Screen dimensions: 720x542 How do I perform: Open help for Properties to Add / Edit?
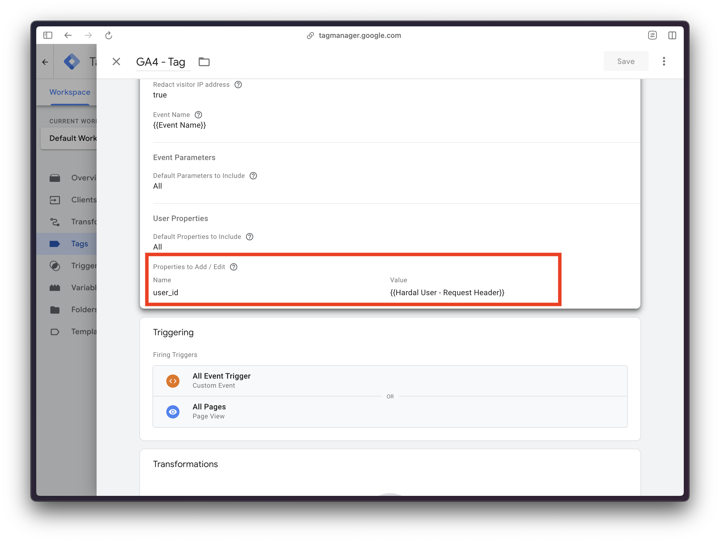pyautogui.click(x=234, y=267)
